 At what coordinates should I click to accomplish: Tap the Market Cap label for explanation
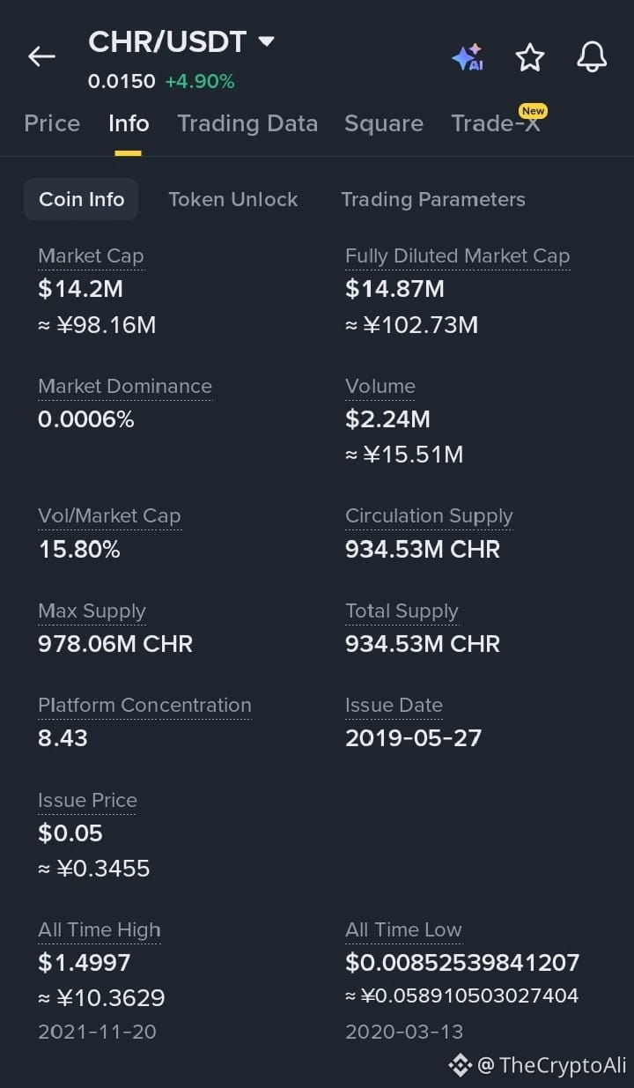point(91,255)
